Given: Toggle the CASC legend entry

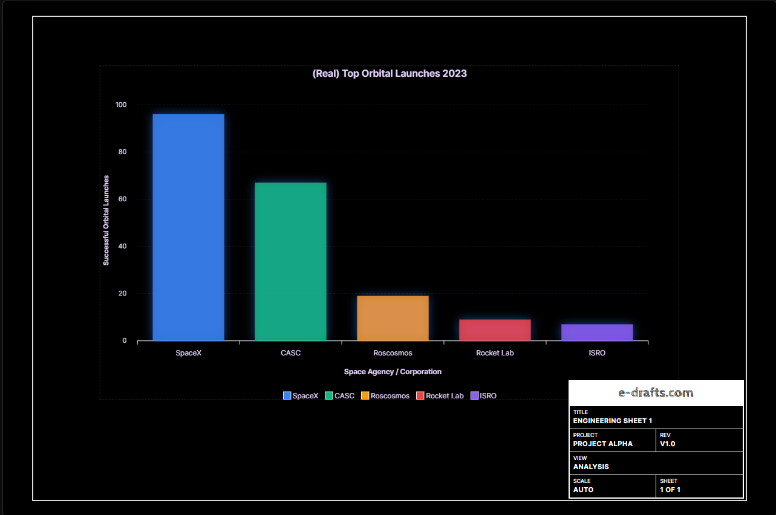Looking at the screenshot, I should 340,396.
